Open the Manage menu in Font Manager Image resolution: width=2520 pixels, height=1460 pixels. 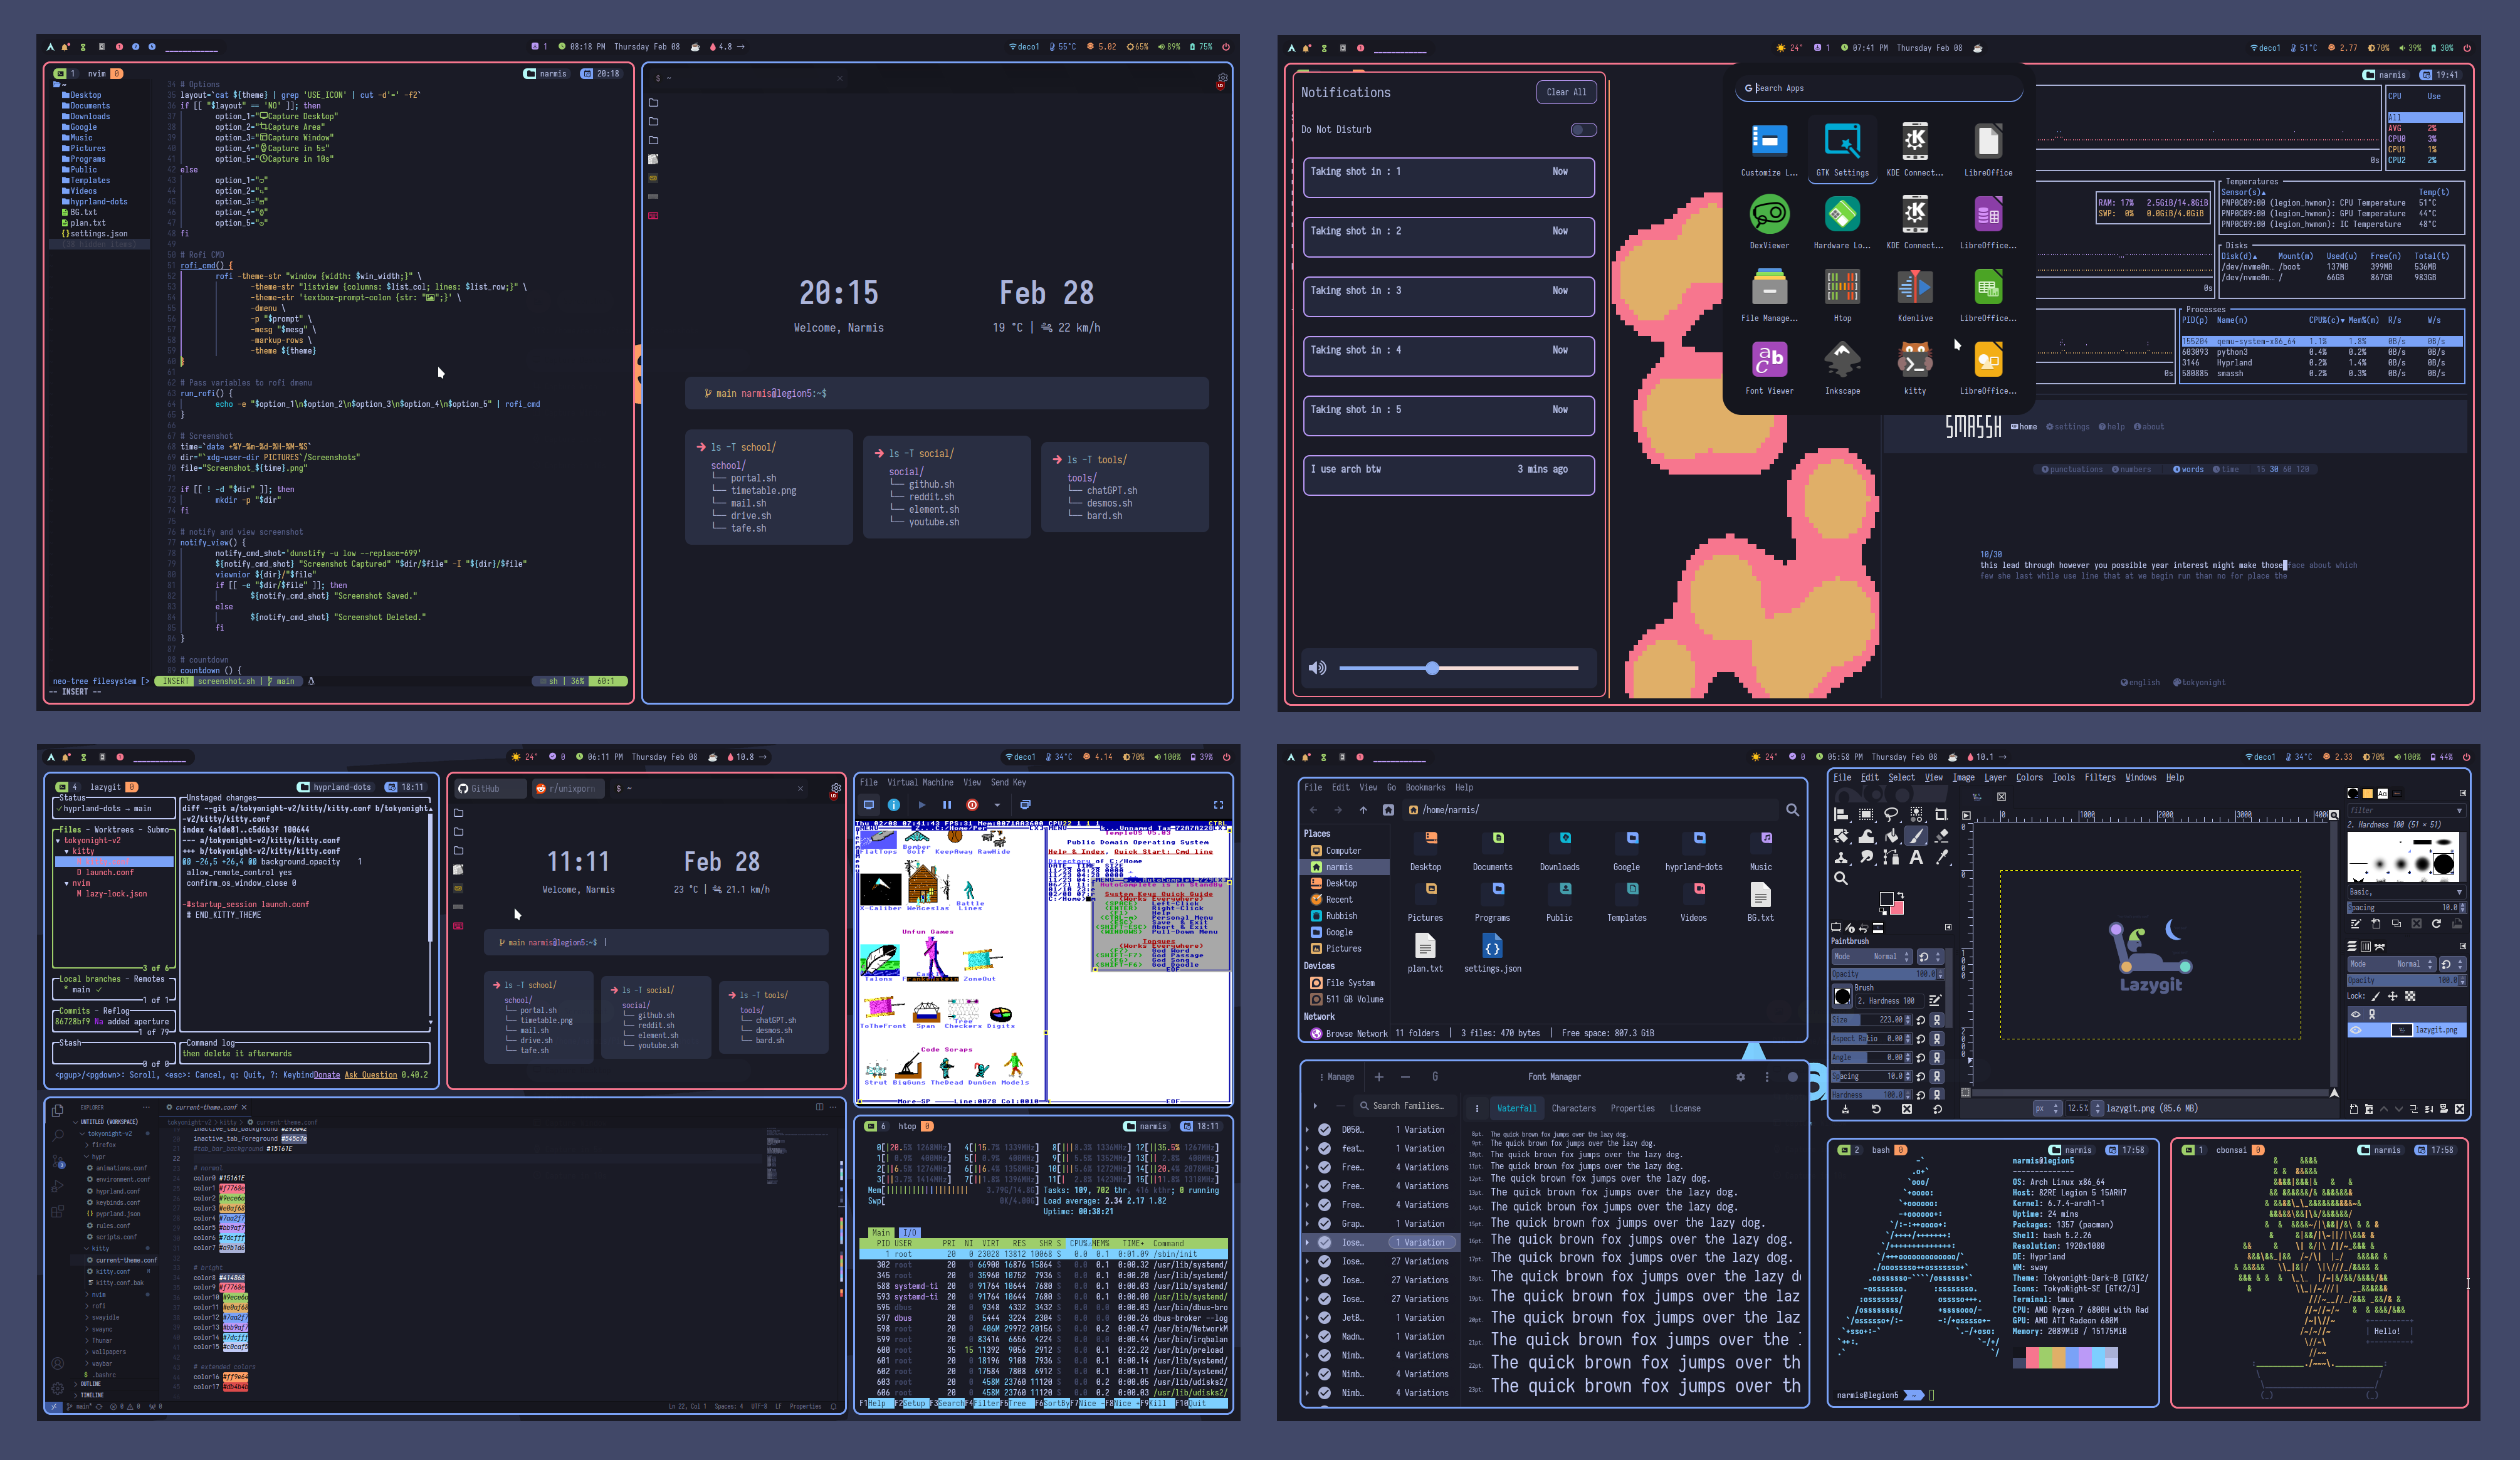(x=1336, y=1077)
